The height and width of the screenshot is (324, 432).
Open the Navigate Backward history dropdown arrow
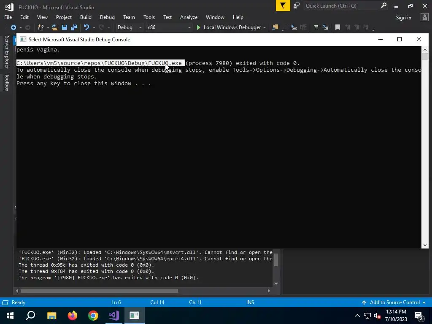tap(20, 27)
